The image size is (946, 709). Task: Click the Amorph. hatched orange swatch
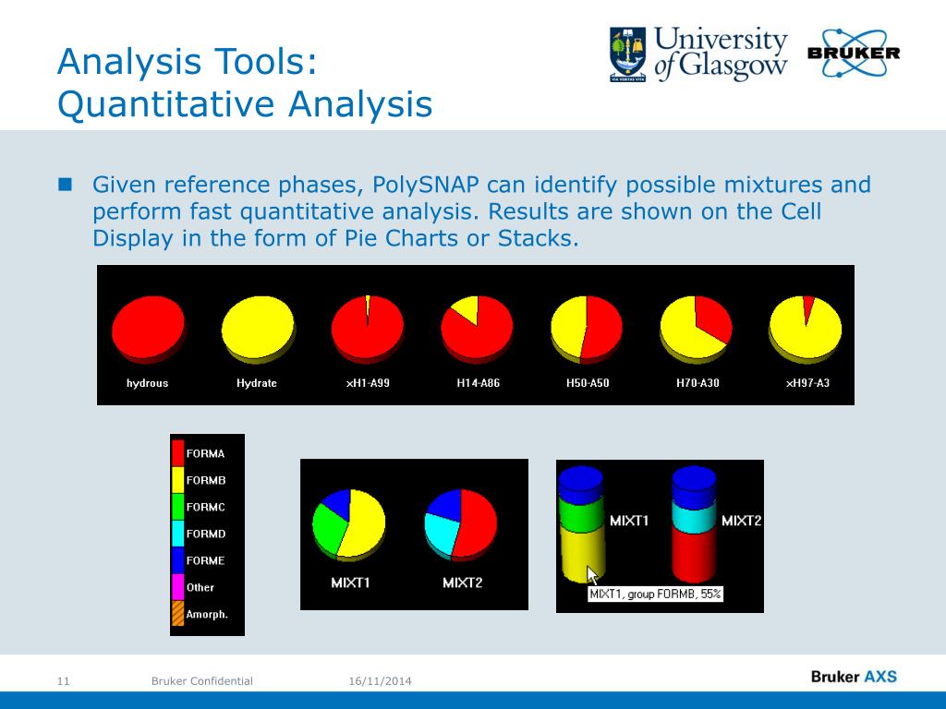click(178, 613)
